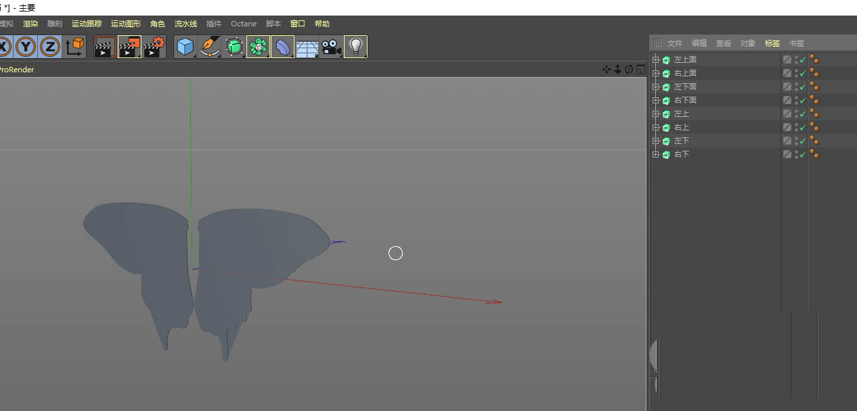Toggle 右下 visibility dots
The image size is (857, 411).
tap(796, 154)
